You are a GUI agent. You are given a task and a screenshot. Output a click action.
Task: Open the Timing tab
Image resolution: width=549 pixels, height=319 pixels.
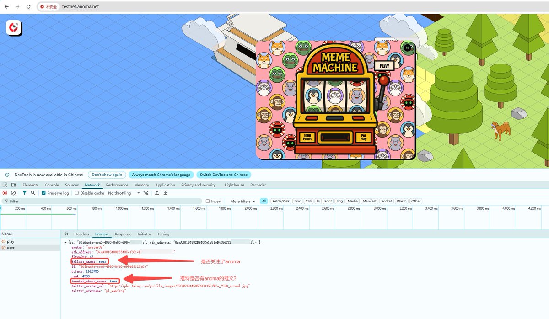163,234
